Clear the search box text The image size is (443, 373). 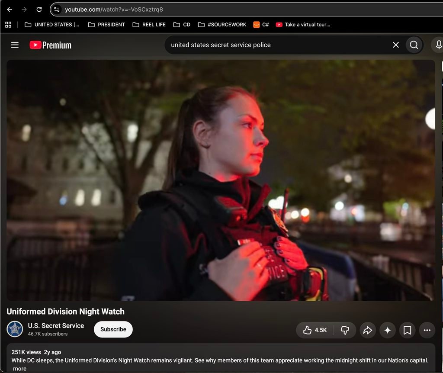coord(395,45)
